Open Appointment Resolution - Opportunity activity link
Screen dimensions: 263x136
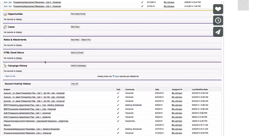(x=36, y=121)
